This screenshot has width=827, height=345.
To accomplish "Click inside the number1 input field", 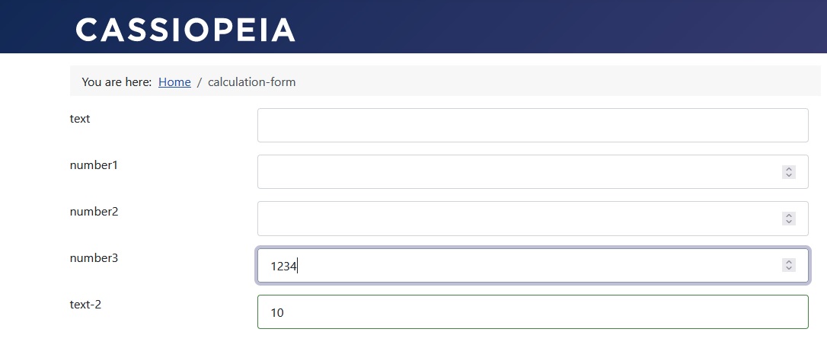I will (x=518, y=171).
